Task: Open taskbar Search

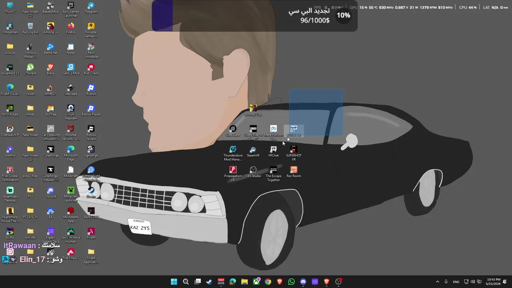Action: tap(186, 282)
